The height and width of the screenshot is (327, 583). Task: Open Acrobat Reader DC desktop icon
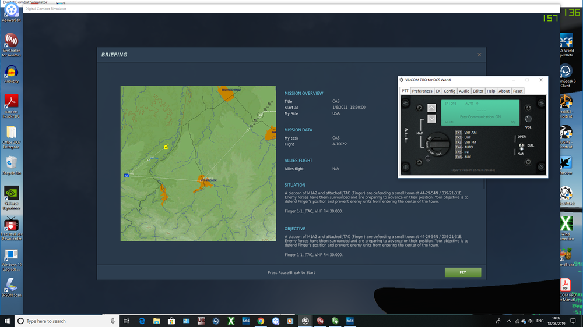11,106
